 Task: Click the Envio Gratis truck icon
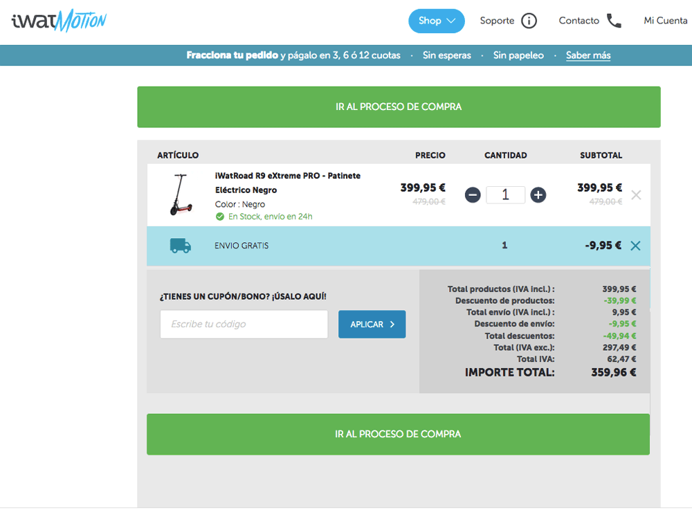point(181,246)
